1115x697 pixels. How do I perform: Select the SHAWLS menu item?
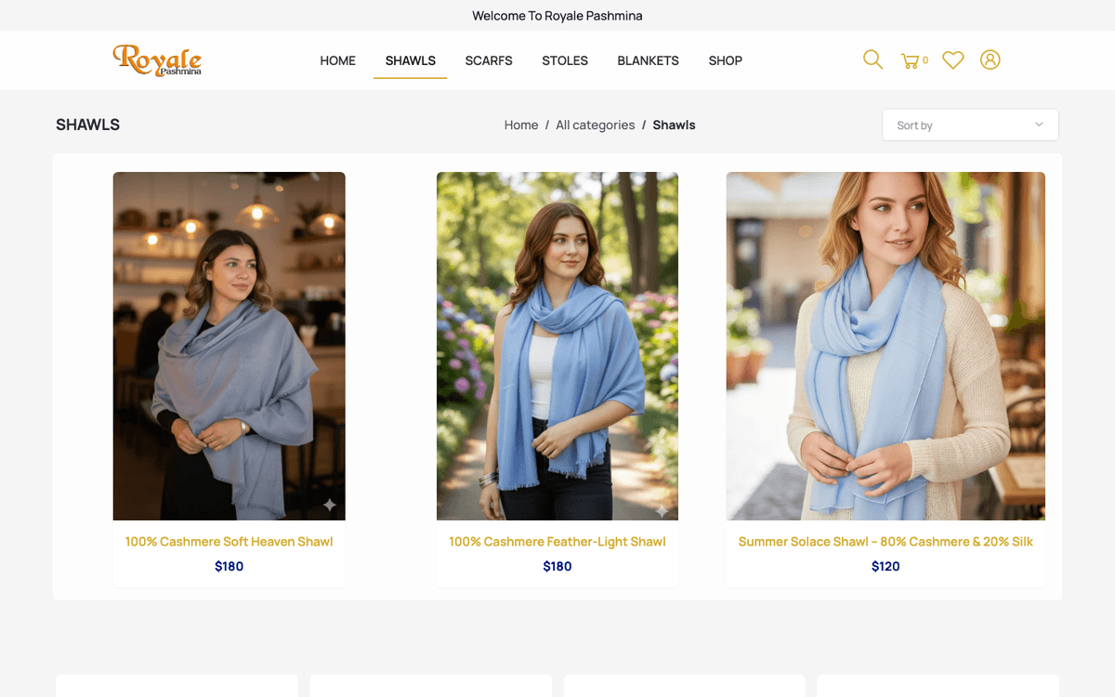(x=411, y=60)
